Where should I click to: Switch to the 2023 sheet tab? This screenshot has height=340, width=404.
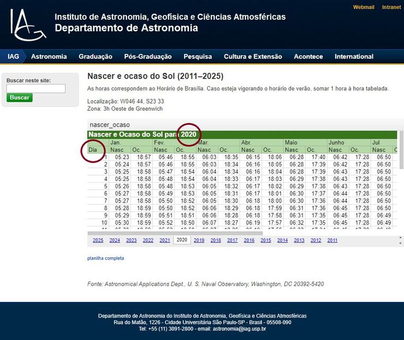click(x=132, y=241)
